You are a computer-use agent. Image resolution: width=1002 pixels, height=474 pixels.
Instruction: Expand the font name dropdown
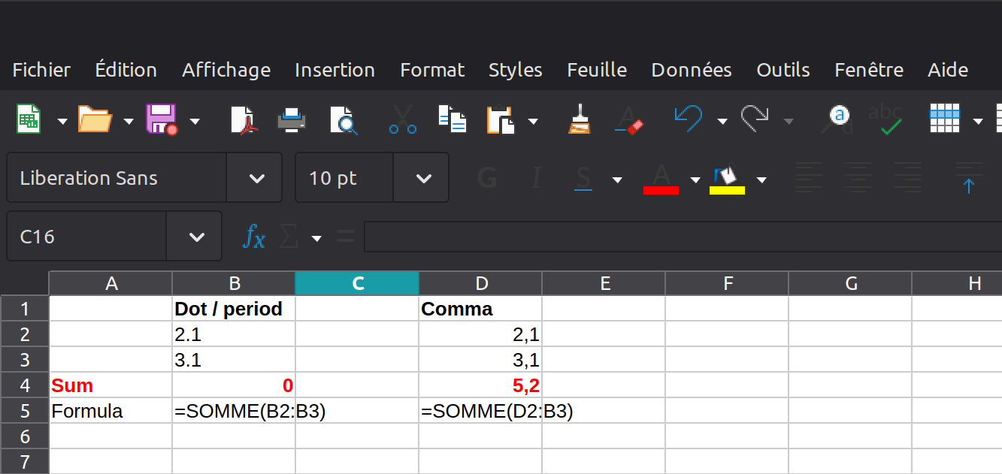256,179
